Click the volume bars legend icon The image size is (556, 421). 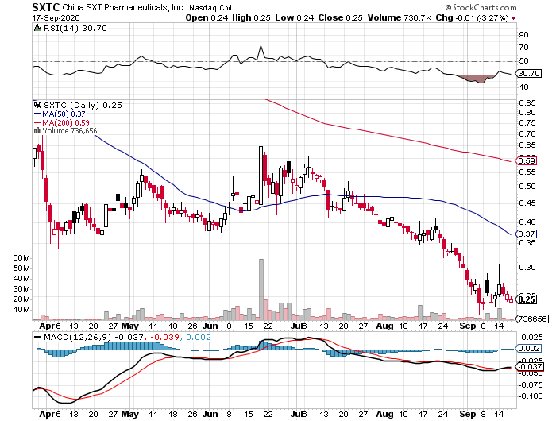pos(37,130)
